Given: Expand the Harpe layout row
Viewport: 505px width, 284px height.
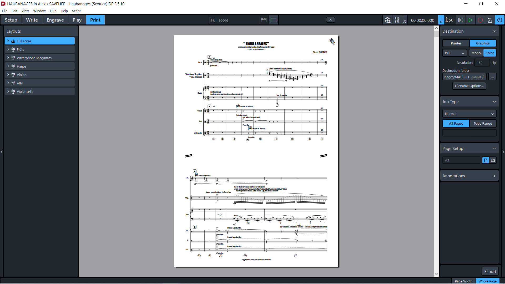Looking at the screenshot, I should pyautogui.click(x=8, y=66).
